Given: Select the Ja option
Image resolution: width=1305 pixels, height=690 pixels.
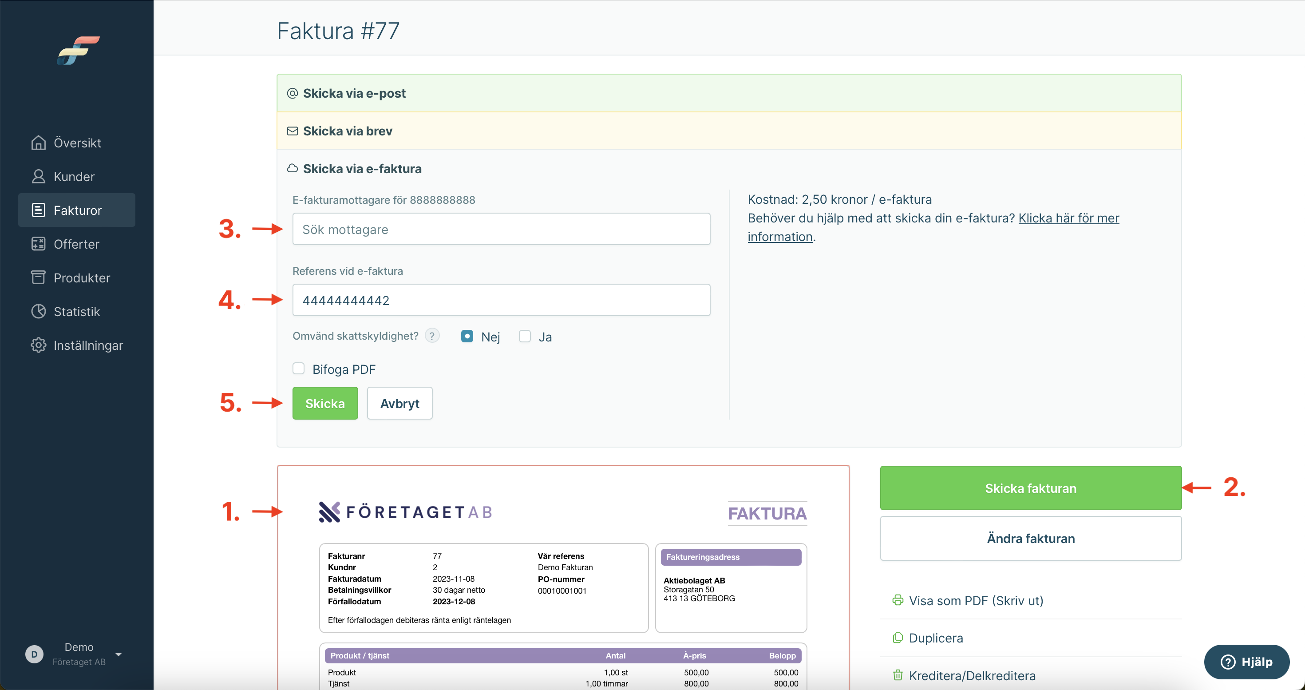Looking at the screenshot, I should click(x=525, y=337).
